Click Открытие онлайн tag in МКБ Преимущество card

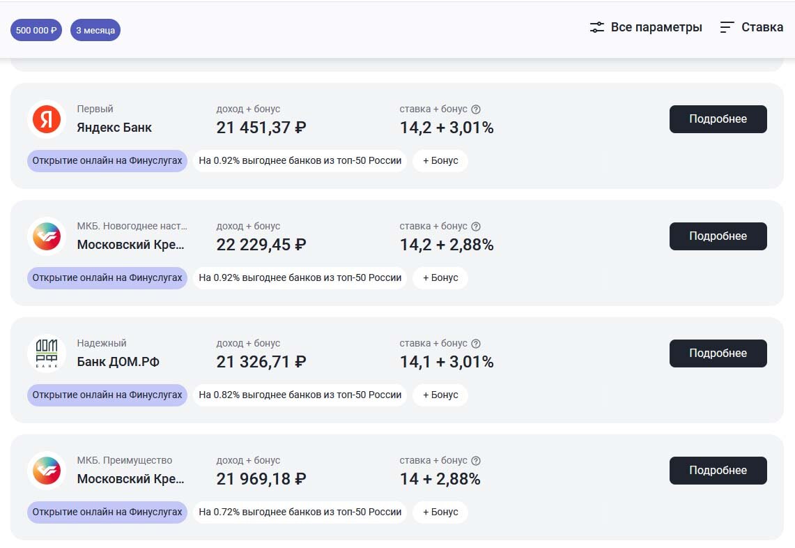(107, 512)
